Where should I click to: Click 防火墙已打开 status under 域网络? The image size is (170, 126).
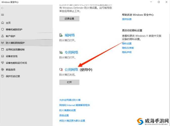click(67, 40)
